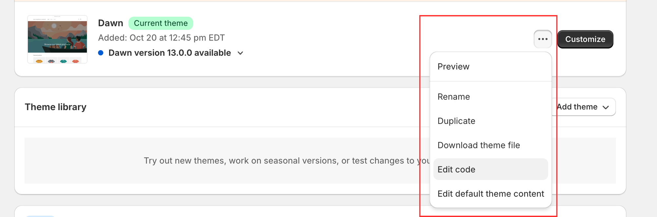
Task: Select Duplicate to copy the Dawn theme
Action: tap(456, 121)
